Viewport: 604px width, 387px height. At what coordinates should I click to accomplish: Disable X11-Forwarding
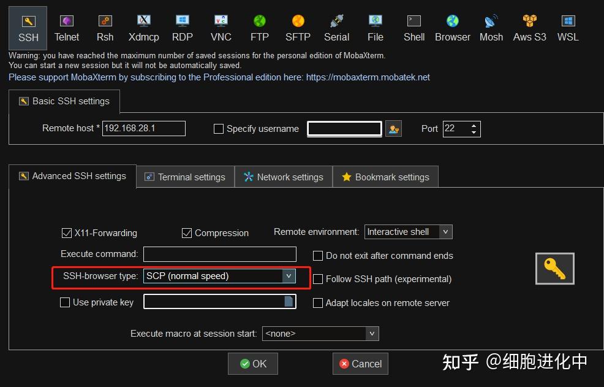[67, 233]
